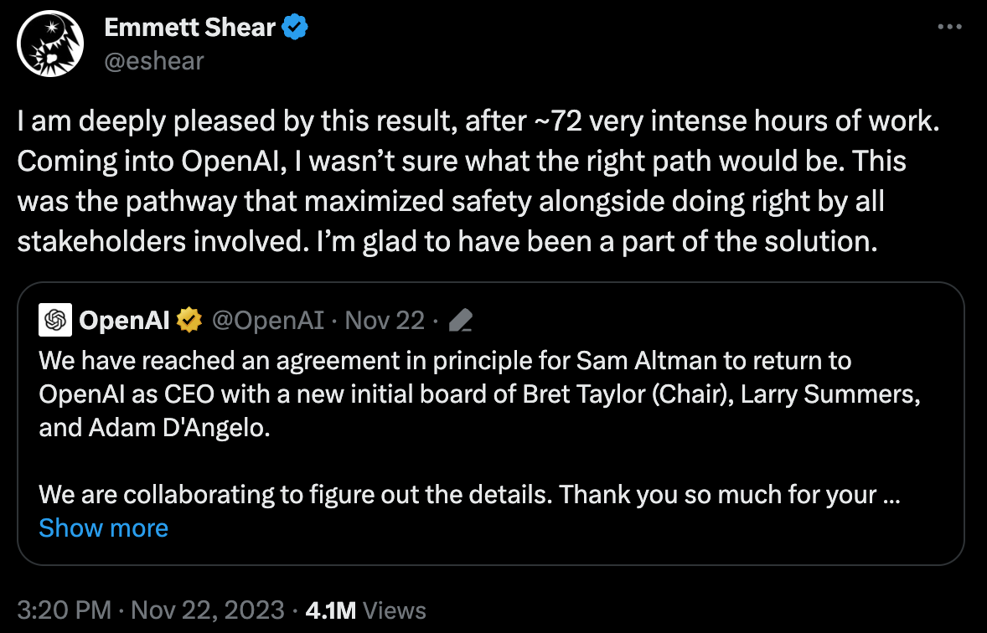Open the 4.1M Views count
This screenshot has width=987, height=633.
365,610
